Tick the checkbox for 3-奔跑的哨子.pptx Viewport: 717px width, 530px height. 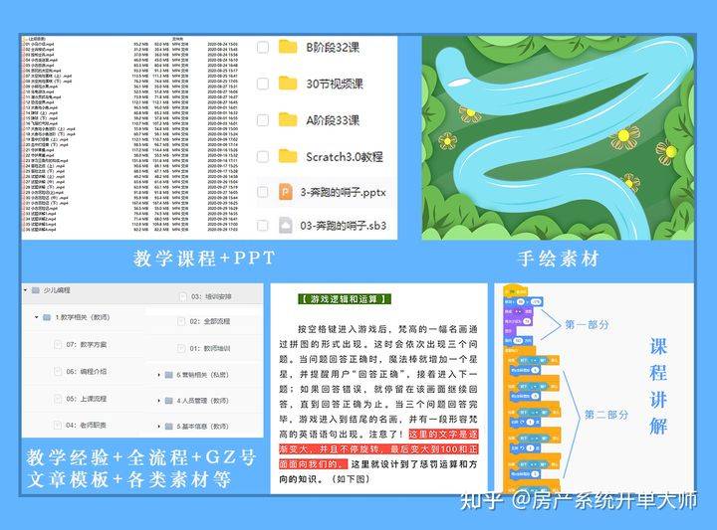click(x=263, y=192)
